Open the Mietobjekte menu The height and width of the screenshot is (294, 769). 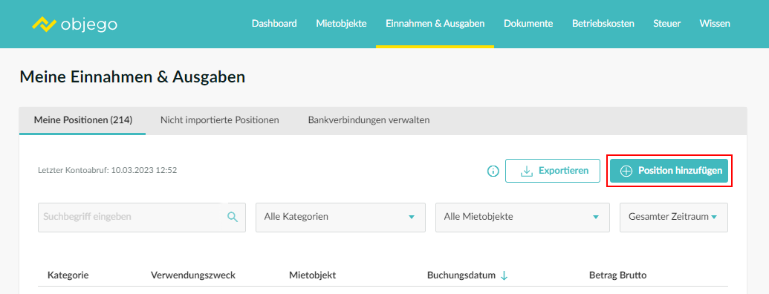341,24
